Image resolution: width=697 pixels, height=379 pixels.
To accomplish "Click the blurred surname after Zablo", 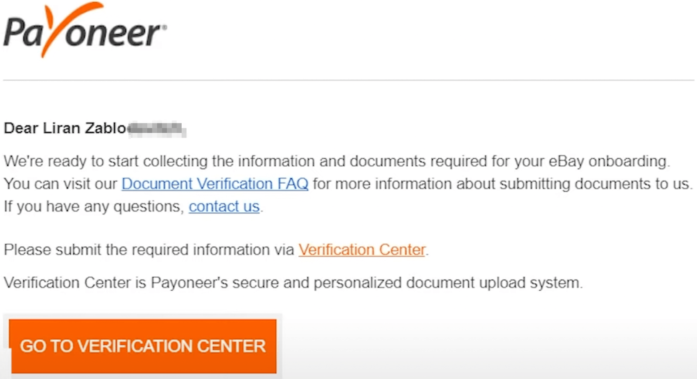I will 157,129.
